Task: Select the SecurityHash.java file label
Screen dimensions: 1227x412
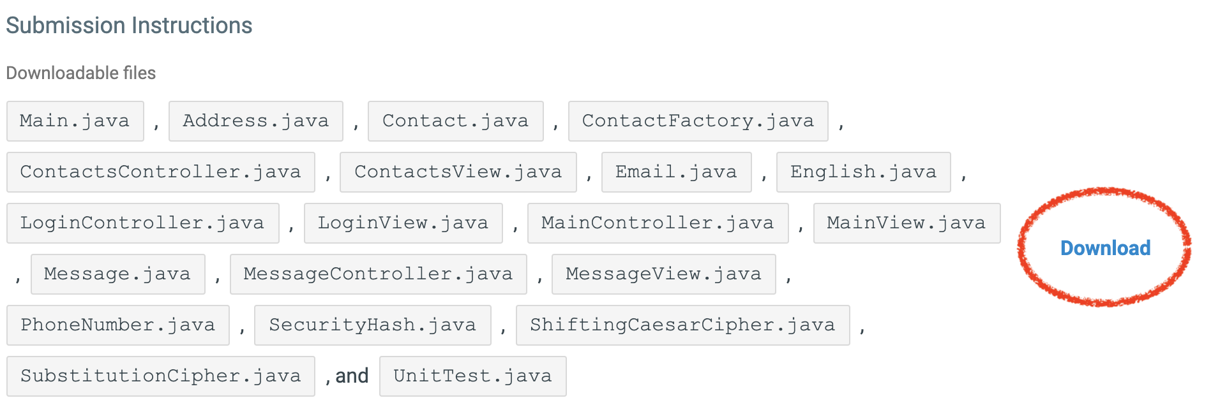Action: (x=372, y=325)
